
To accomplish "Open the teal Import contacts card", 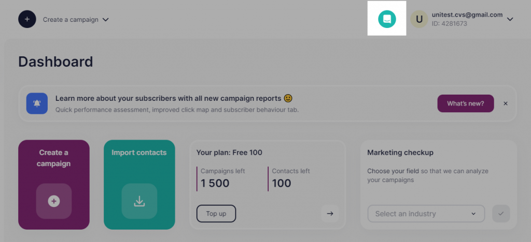I will tap(139, 185).
